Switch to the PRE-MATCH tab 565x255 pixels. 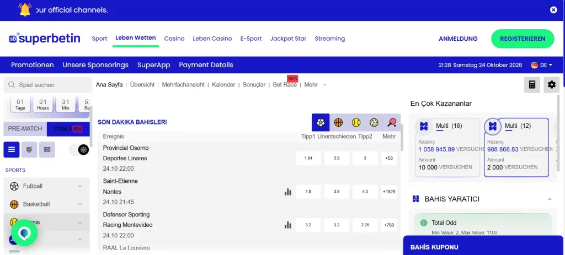tap(25, 129)
